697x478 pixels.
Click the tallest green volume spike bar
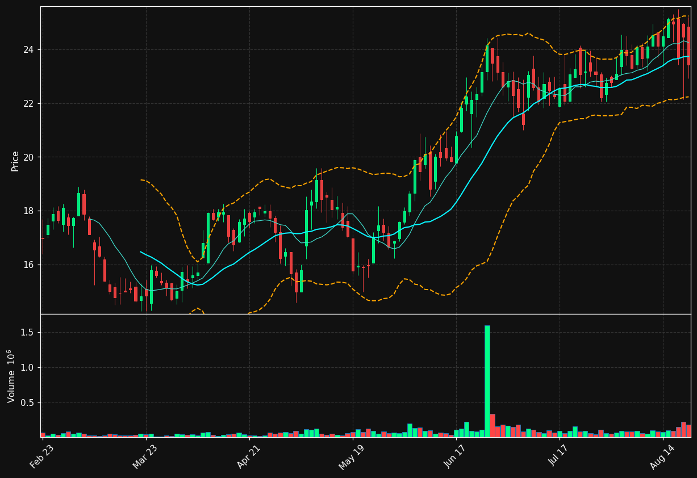487,381
